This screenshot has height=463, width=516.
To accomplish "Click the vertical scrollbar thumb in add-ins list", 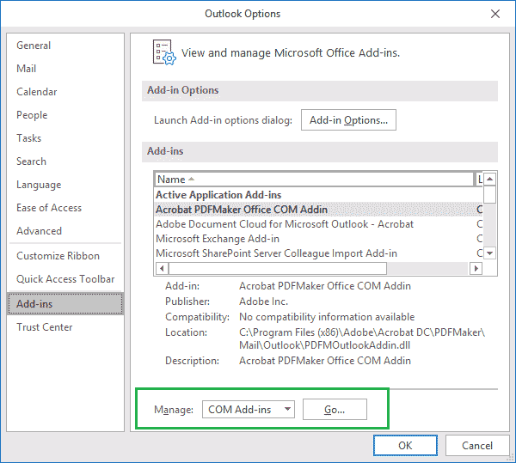I will (489, 194).
